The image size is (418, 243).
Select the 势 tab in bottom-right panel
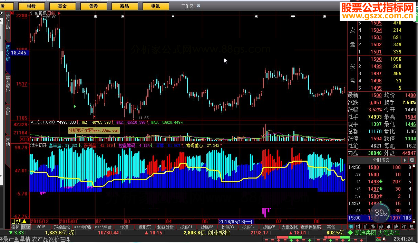[x=381, y=226]
